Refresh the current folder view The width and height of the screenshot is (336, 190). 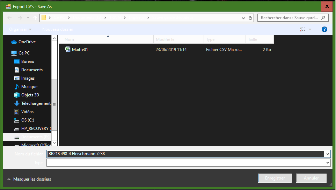(x=250, y=18)
